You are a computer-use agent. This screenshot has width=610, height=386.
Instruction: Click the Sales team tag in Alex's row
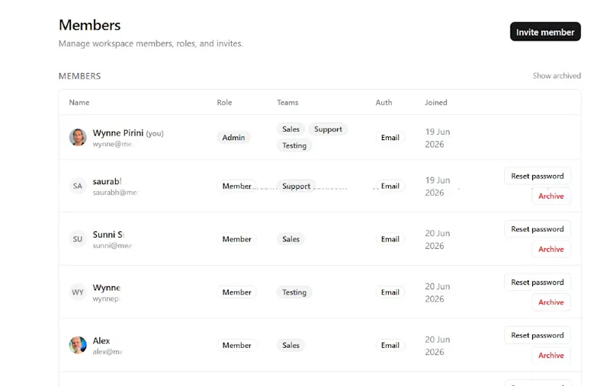(291, 345)
